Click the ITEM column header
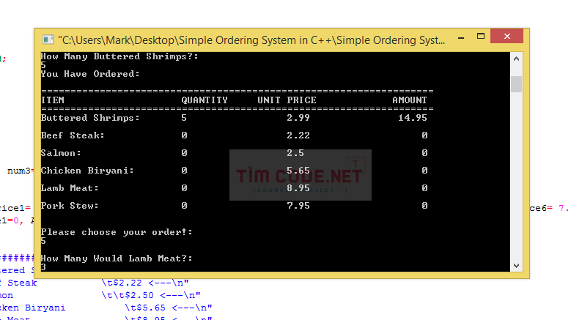 point(53,100)
